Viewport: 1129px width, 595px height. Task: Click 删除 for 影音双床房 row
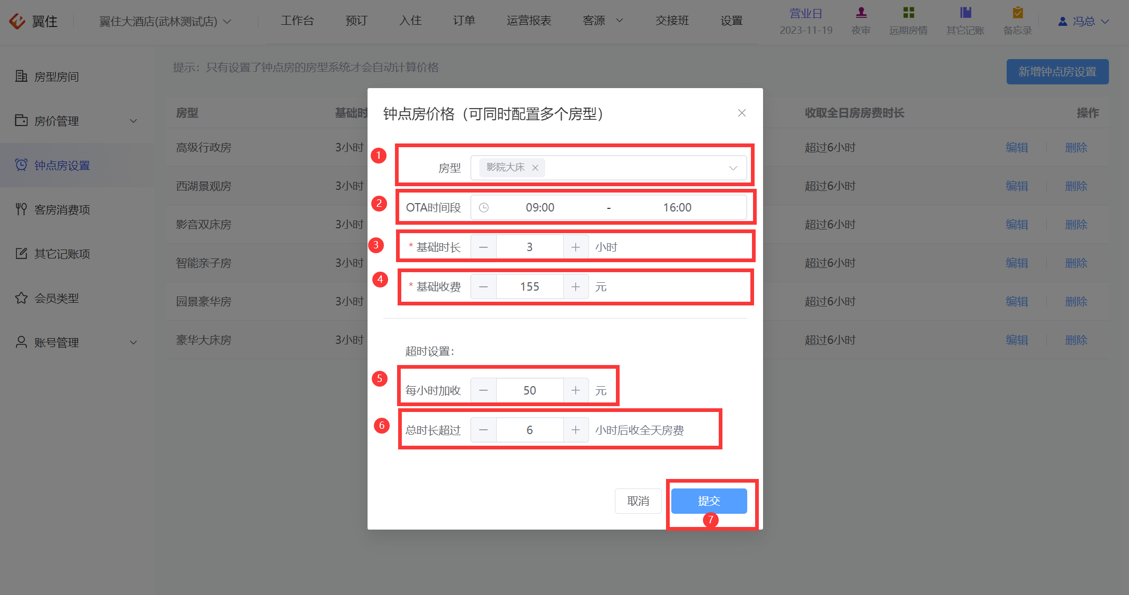pyautogui.click(x=1076, y=225)
